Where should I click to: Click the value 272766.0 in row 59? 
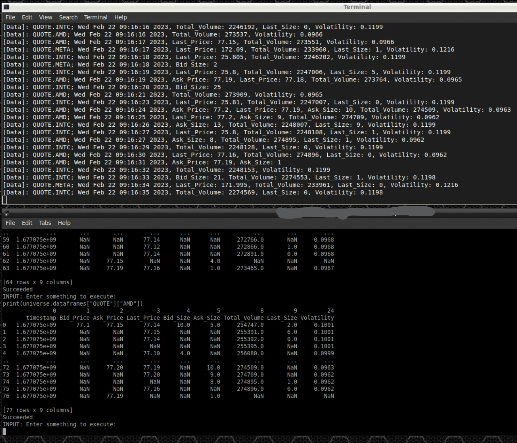[250, 240]
